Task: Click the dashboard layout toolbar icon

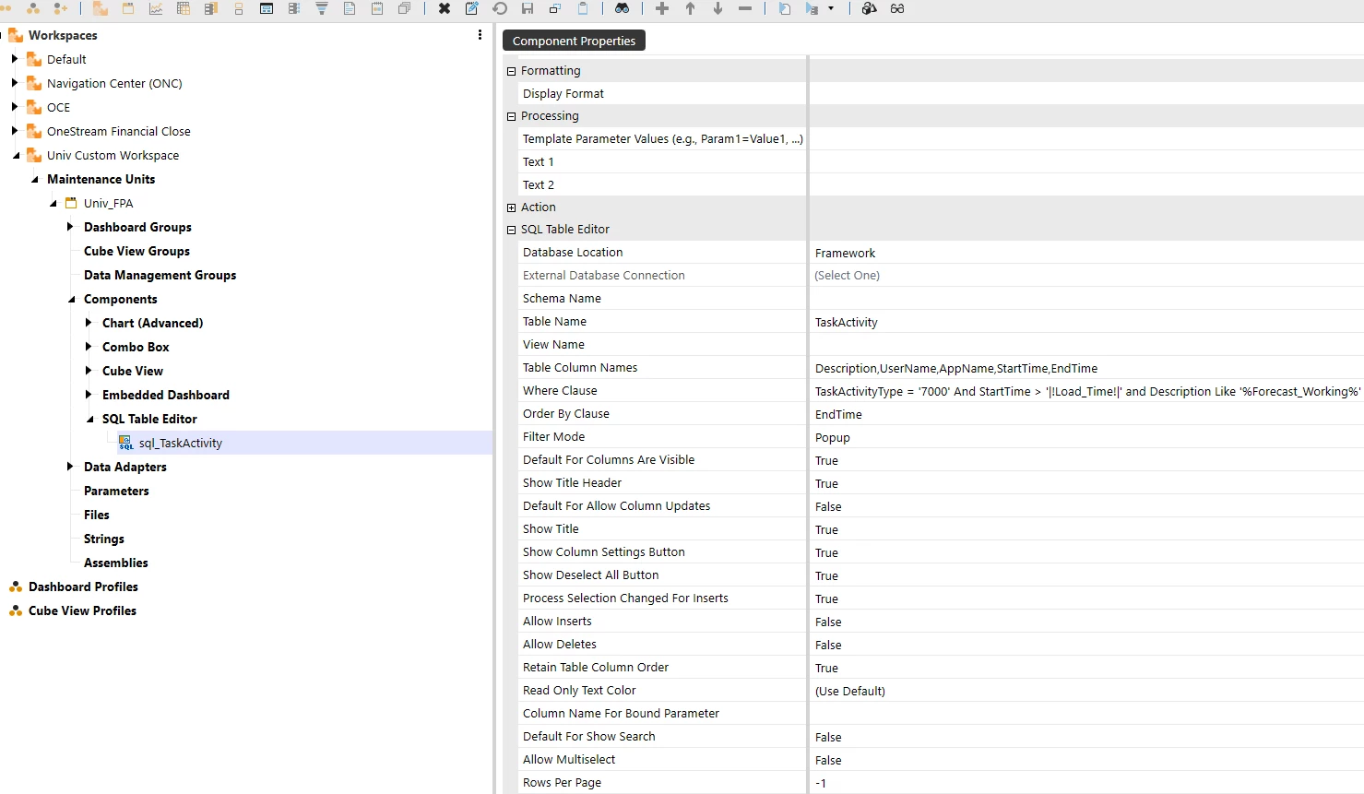Action: pyautogui.click(x=267, y=8)
